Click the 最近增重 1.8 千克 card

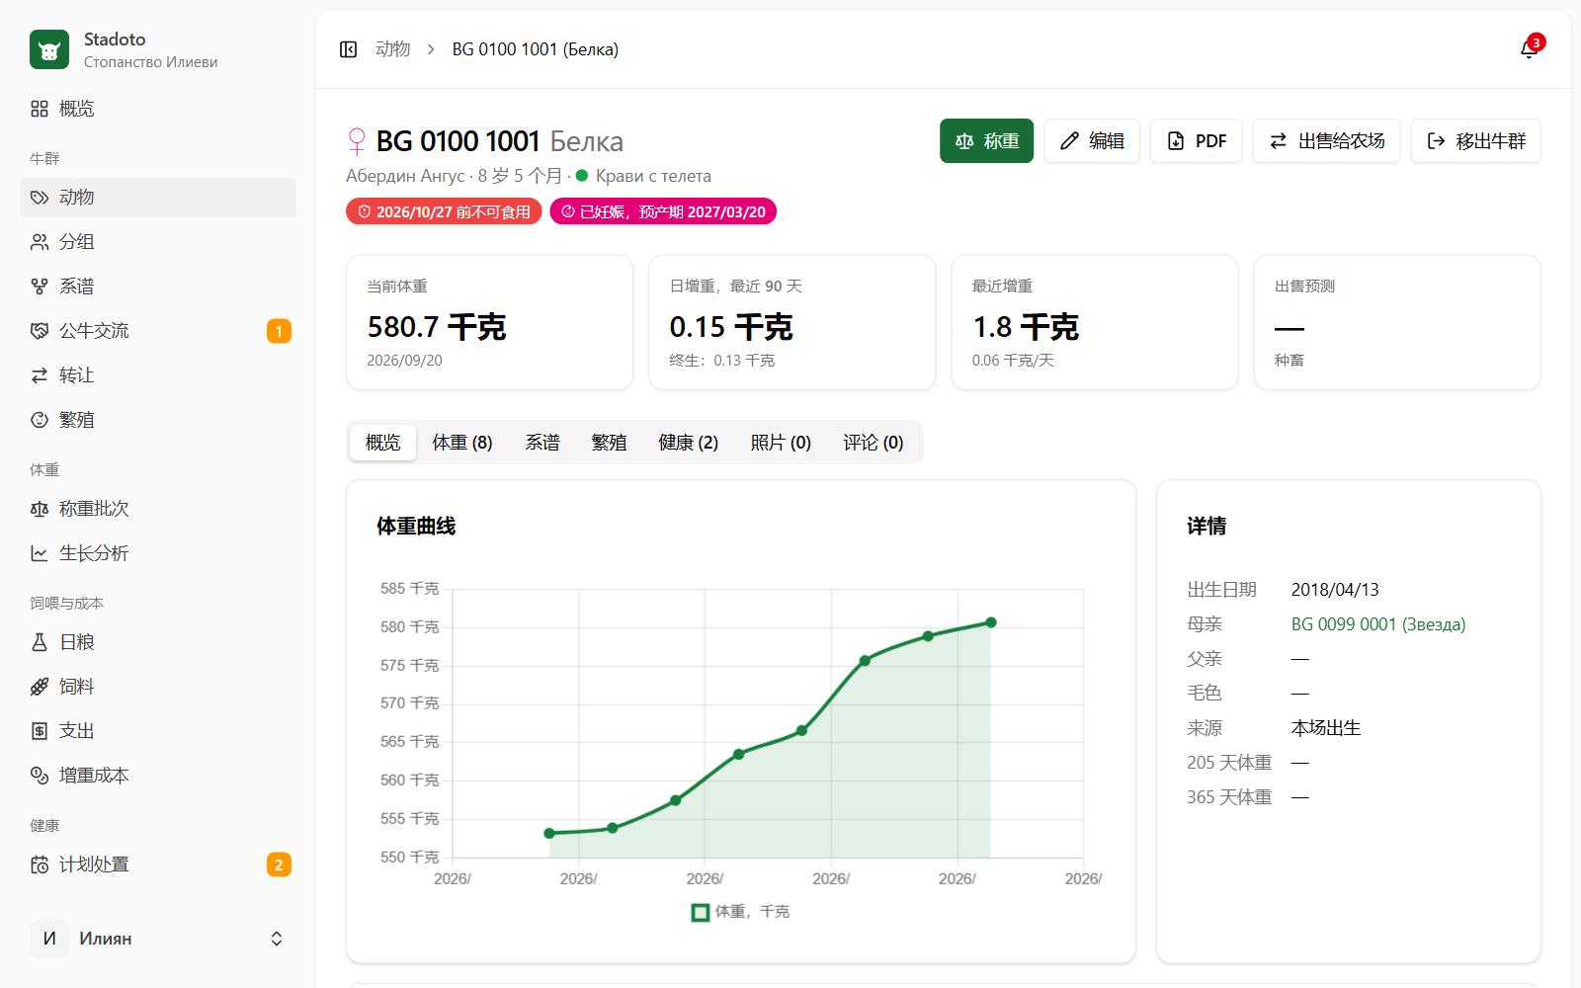[1095, 323]
